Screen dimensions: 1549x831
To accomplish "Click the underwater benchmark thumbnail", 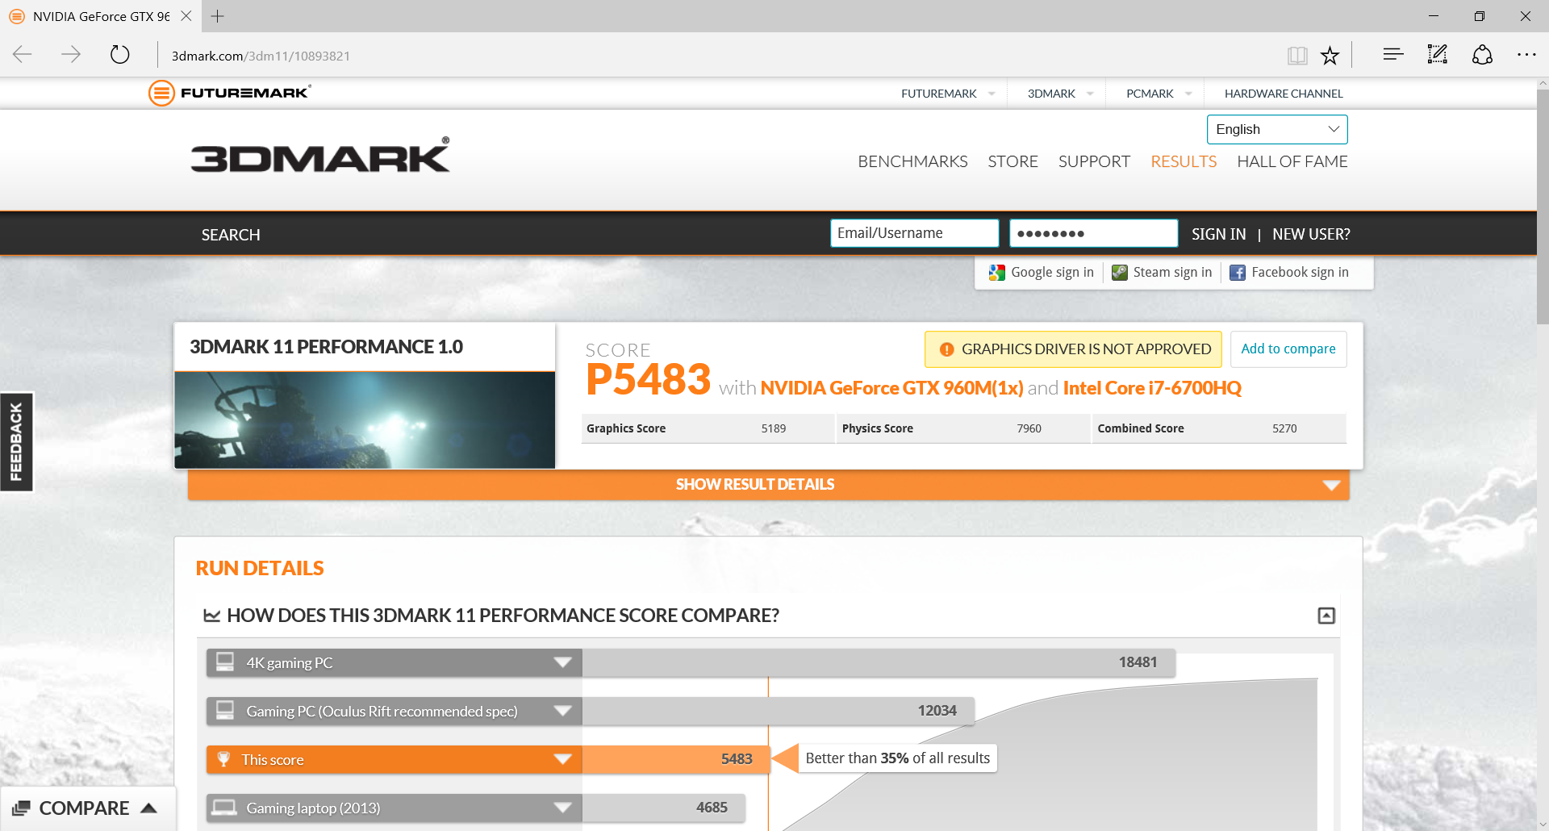I will coord(365,420).
